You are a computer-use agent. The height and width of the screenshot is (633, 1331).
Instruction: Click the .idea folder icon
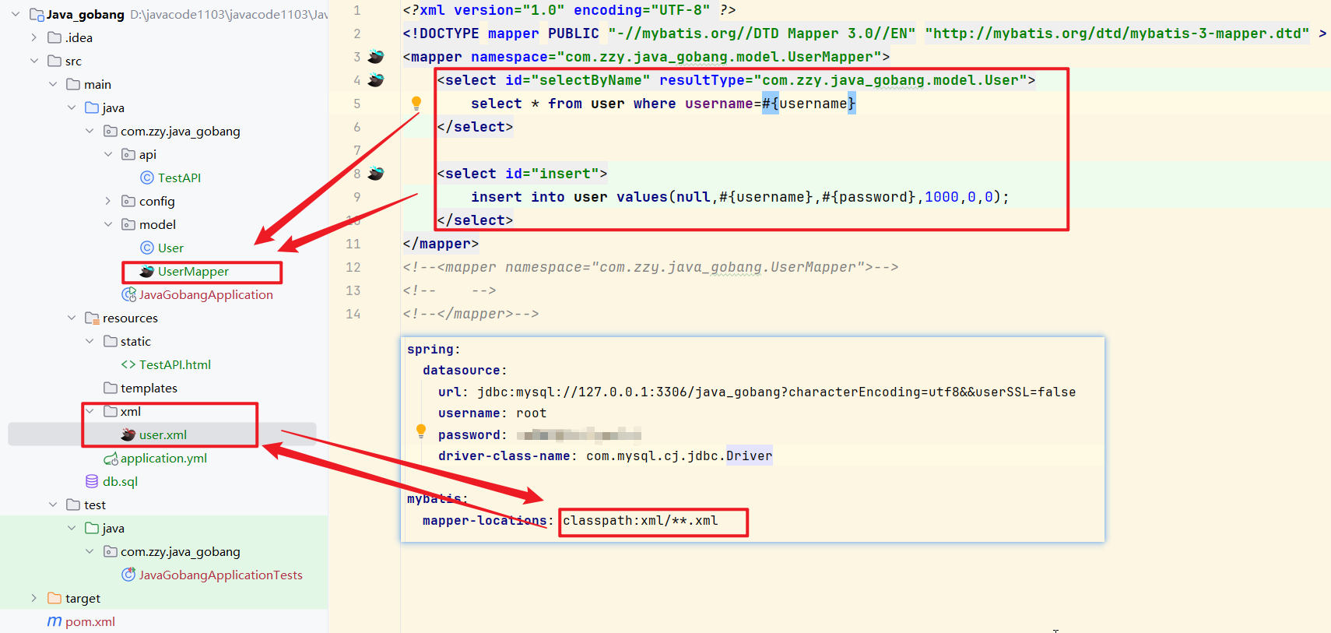click(x=54, y=37)
